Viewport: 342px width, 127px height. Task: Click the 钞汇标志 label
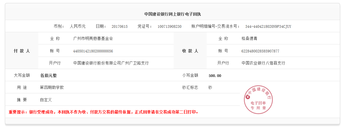[x=190, y=88]
